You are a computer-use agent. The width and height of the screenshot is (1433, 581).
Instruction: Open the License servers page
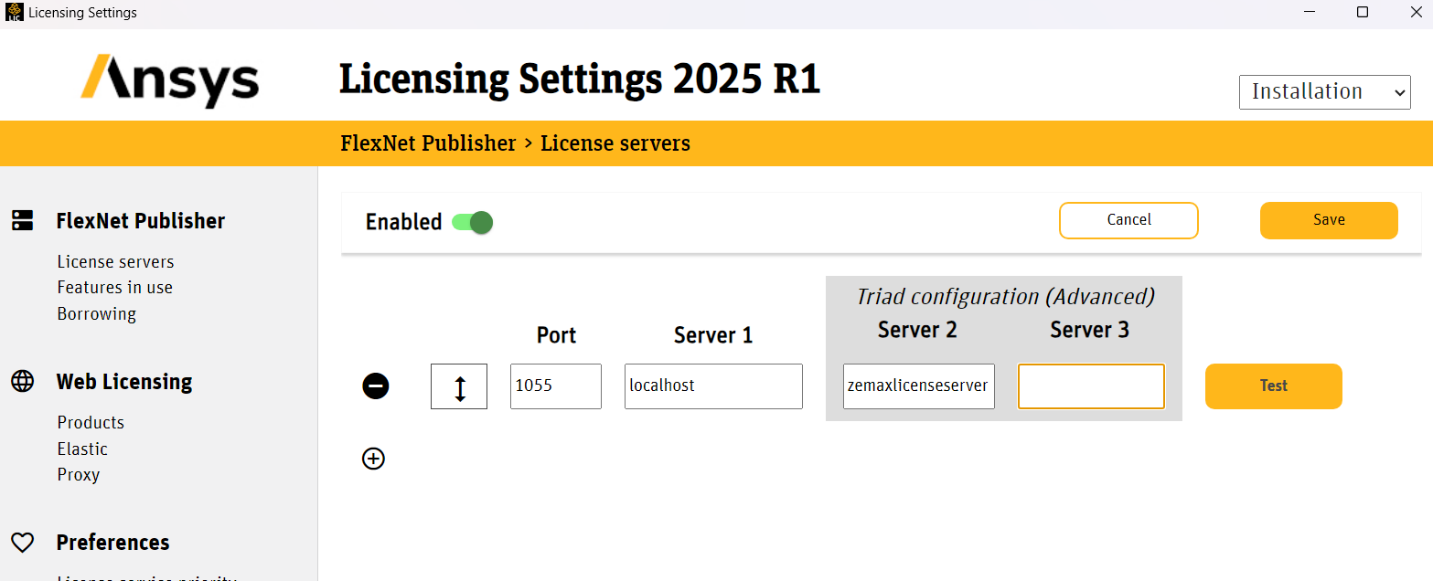point(115,262)
